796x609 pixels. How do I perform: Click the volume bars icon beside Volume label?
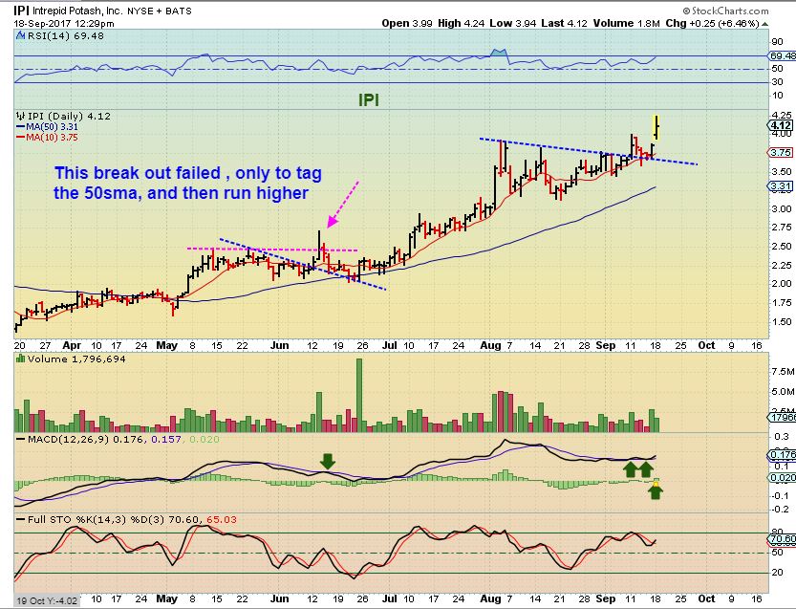tap(21, 359)
